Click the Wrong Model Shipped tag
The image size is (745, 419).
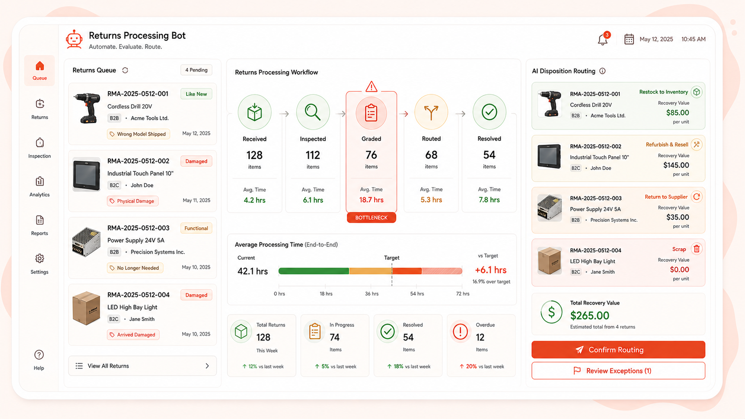(x=138, y=134)
